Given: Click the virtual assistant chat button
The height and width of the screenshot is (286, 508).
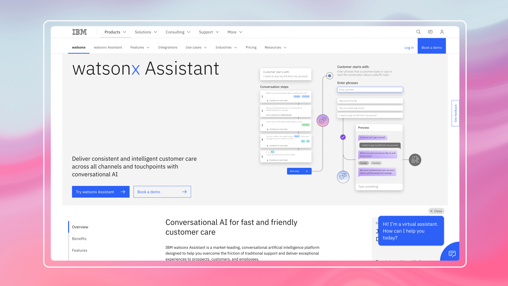Looking at the screenshot, I should pyautogui.click(x=452, y=254).
